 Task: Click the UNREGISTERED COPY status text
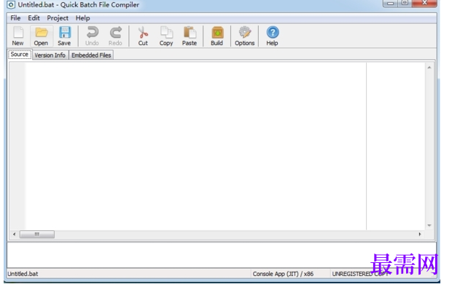360,274
